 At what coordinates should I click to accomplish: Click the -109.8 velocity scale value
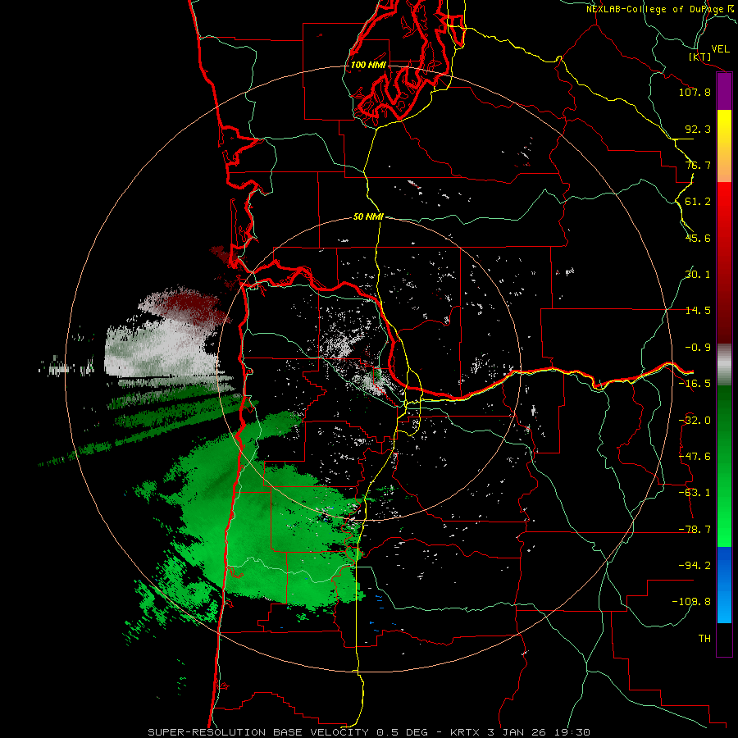[691, 602]
